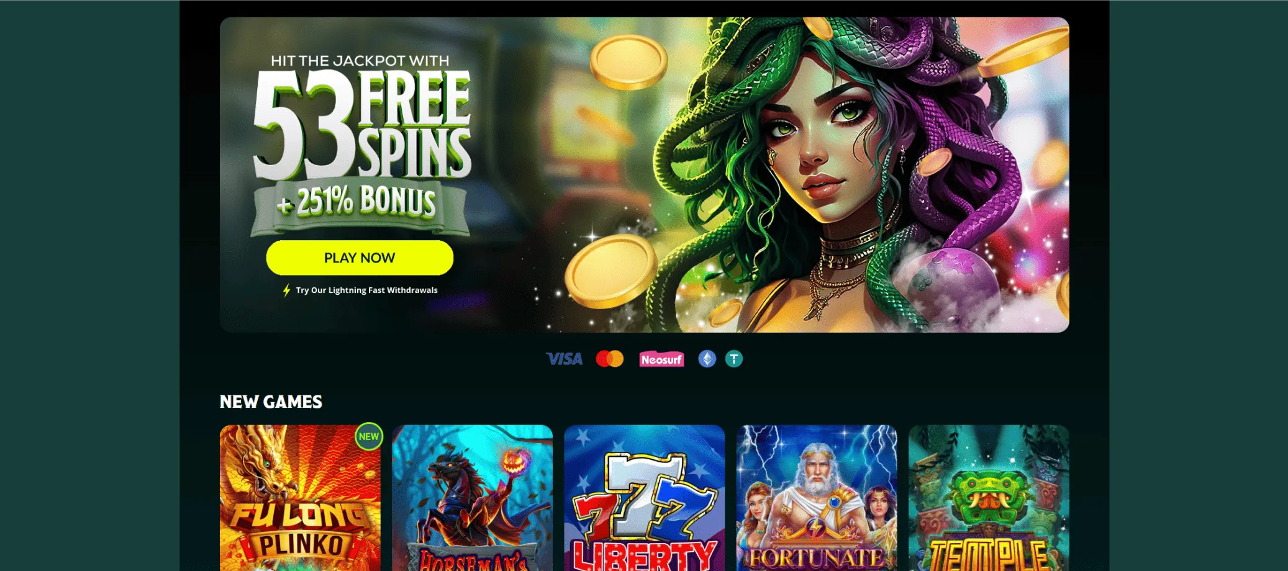Click the 53 FREE SPINS banner text
Viewport: 1288px width, 571px height.
pyautogui.click(x=362, y=124)
